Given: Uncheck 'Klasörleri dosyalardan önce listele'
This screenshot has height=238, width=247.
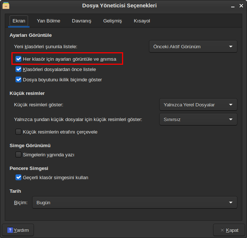Looking at the screenshot, I should [x=18, y=69].
